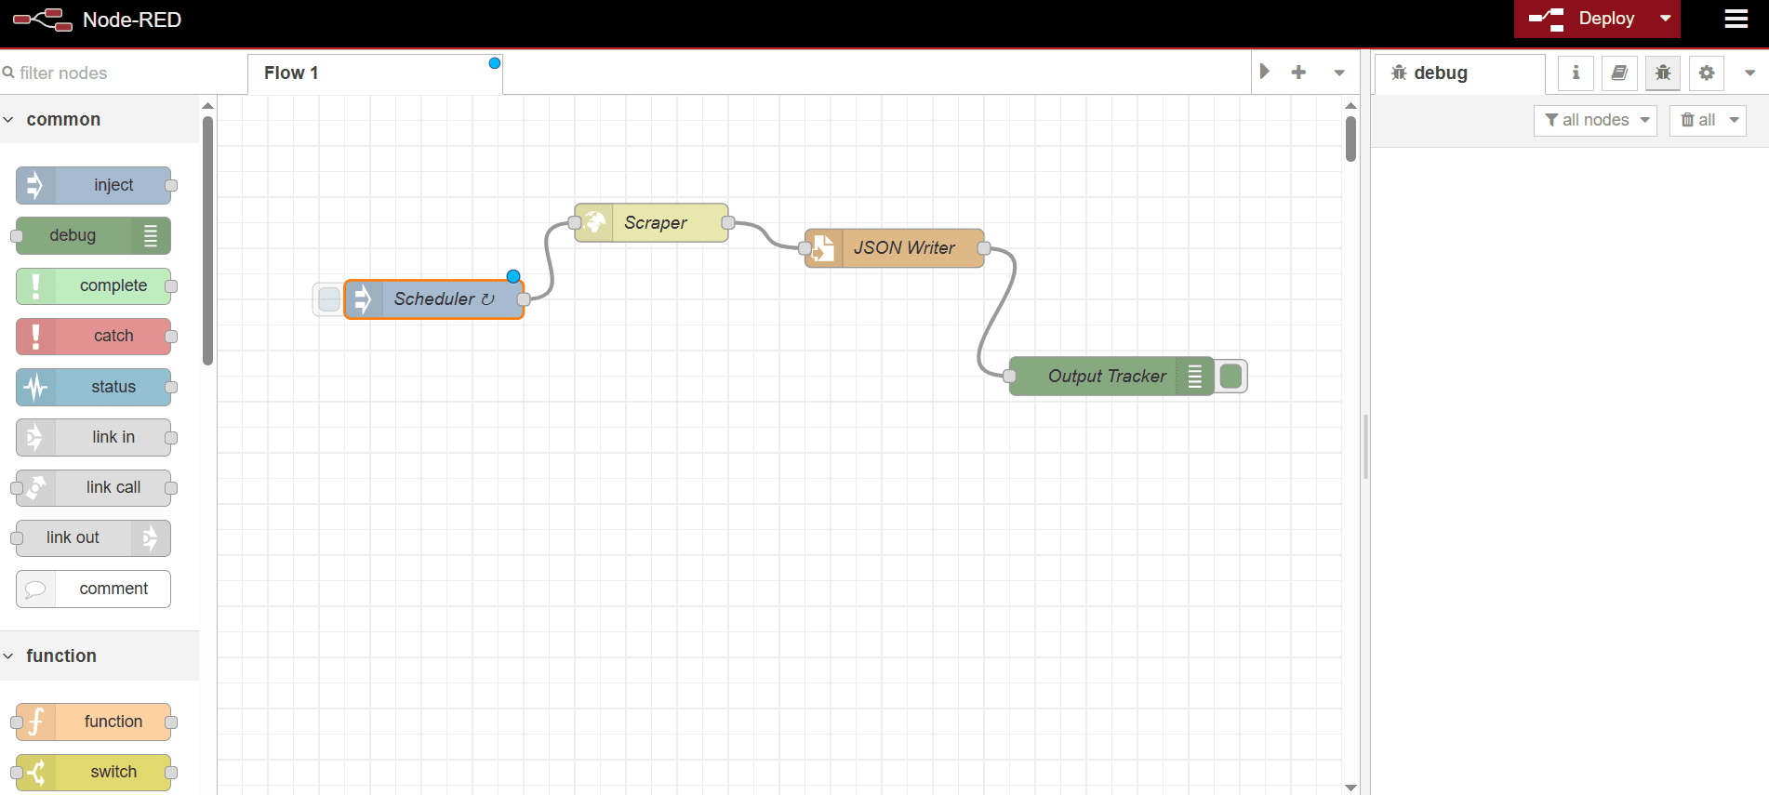Screen dimensions: 1769x795
Task: Select the function node in palette
Action: coord(93,722)
